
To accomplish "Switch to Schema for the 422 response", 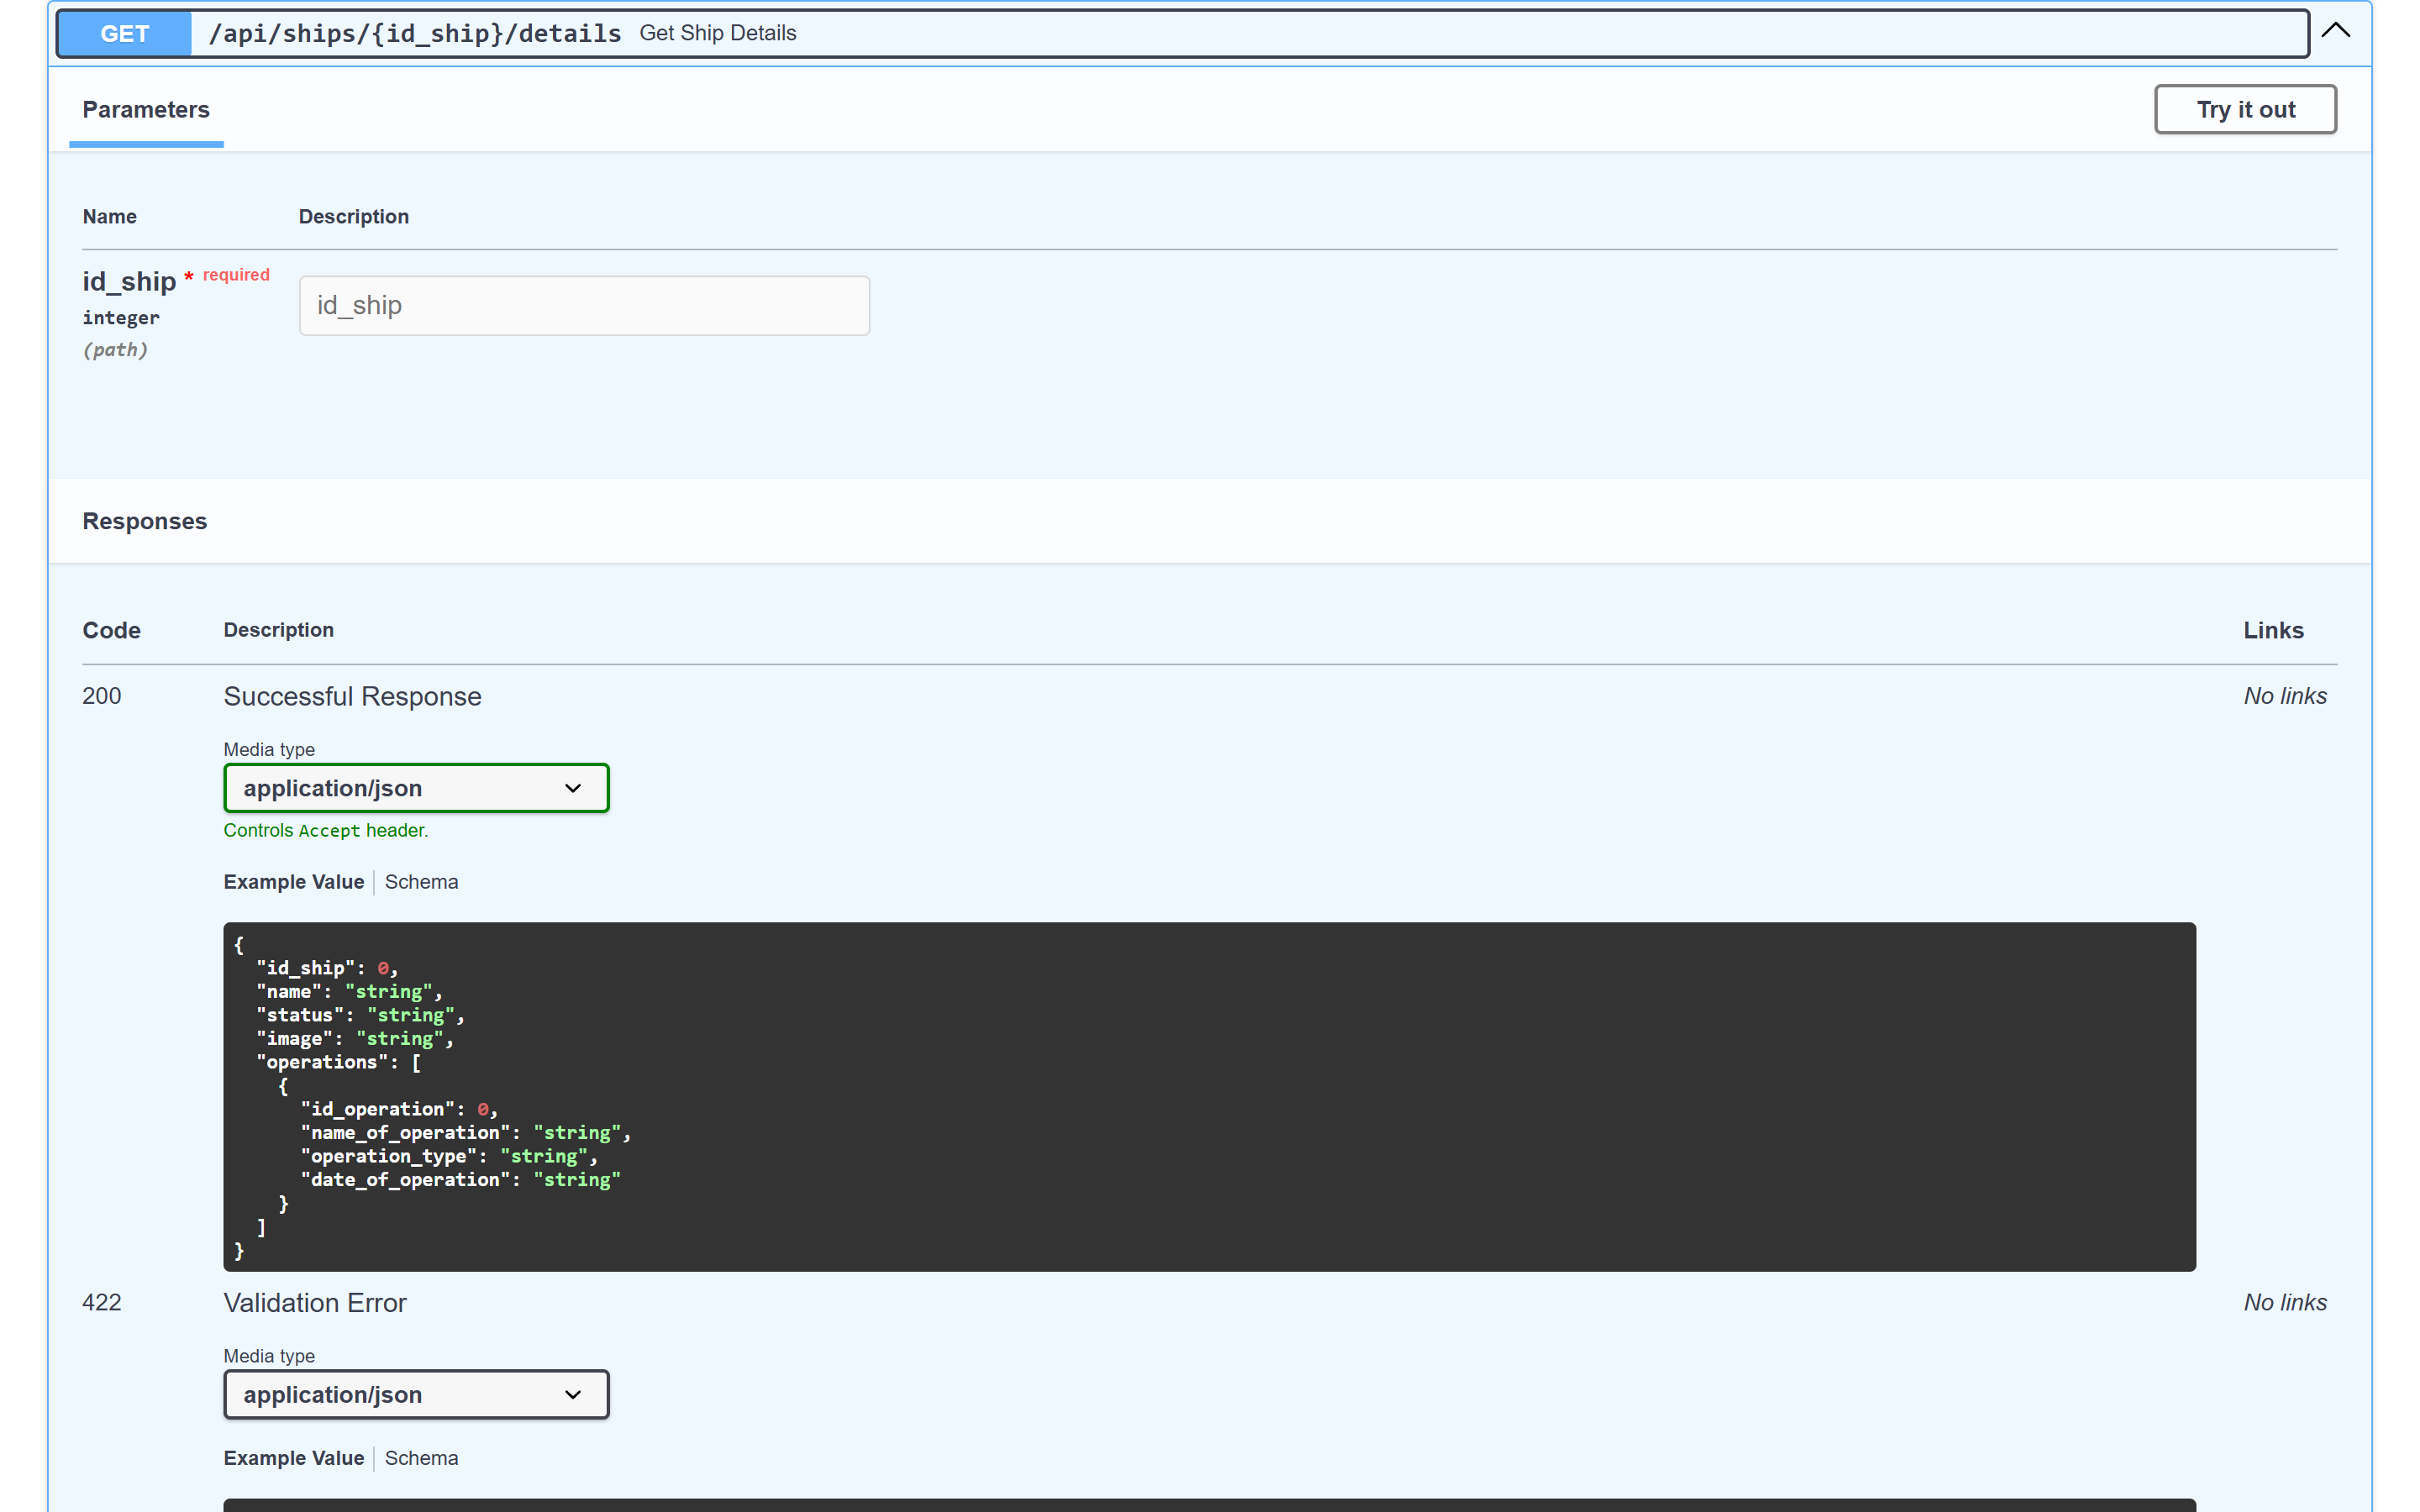I will point(421,1457).
